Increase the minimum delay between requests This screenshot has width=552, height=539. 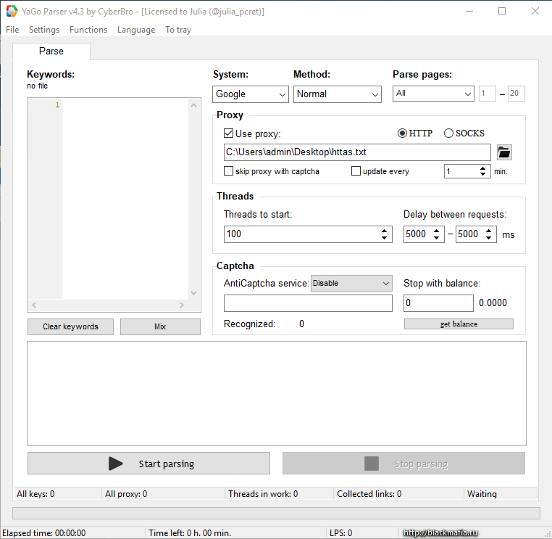[x=437, y=231]
